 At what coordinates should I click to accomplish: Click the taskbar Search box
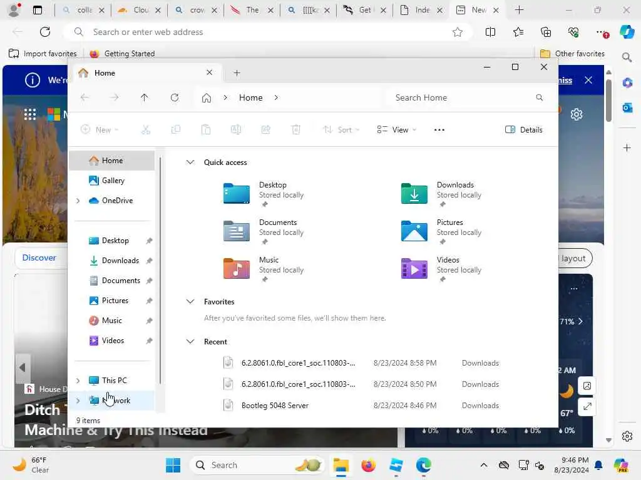[x=257, y=465]
